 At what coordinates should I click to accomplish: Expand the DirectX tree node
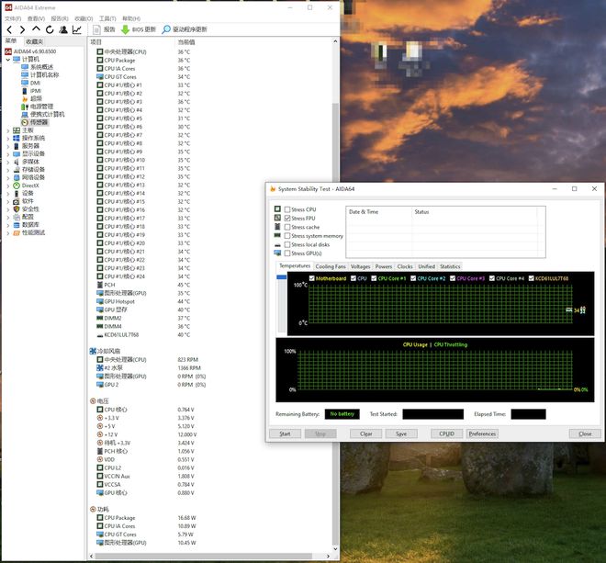point(7,186)
